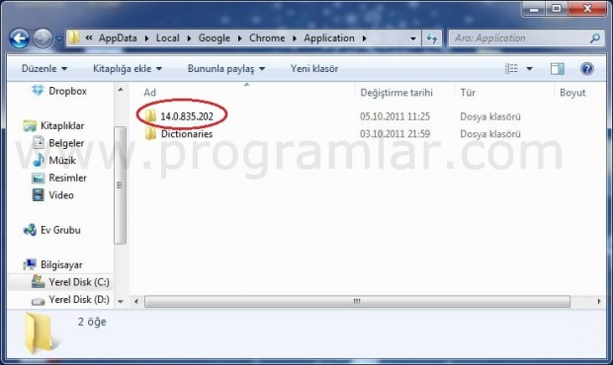
Task: Select Google in the address path
Action: pyautogui.click(x=215, y=37)
